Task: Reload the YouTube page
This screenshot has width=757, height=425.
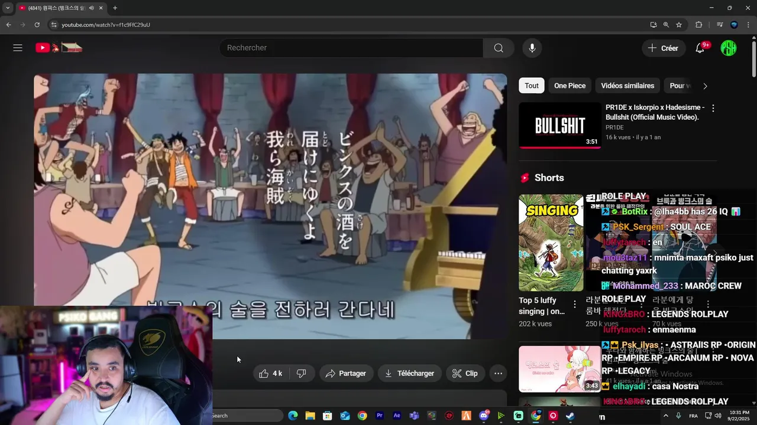Action: click(37, 25)
